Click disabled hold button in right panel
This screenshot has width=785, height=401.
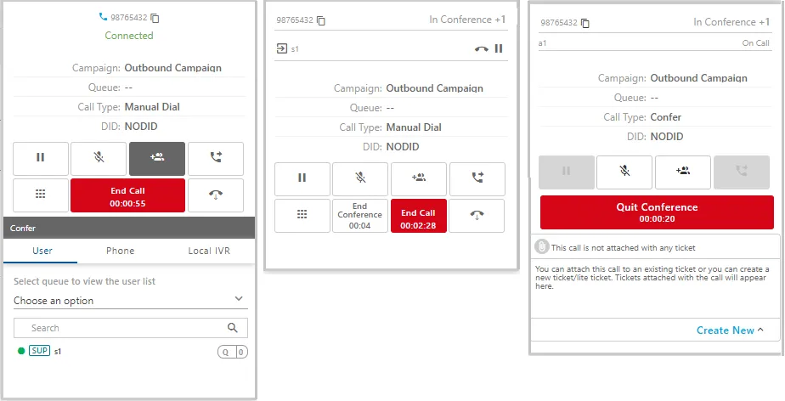point(566,172)
